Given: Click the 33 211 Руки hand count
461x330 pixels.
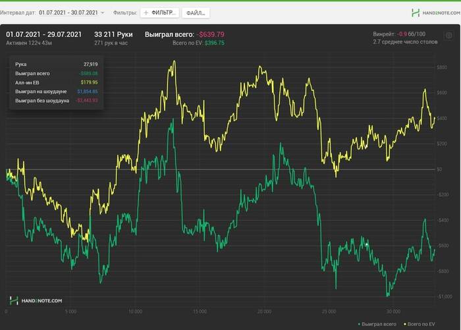Looking at the screenshot, I should (x=113, y=34).
